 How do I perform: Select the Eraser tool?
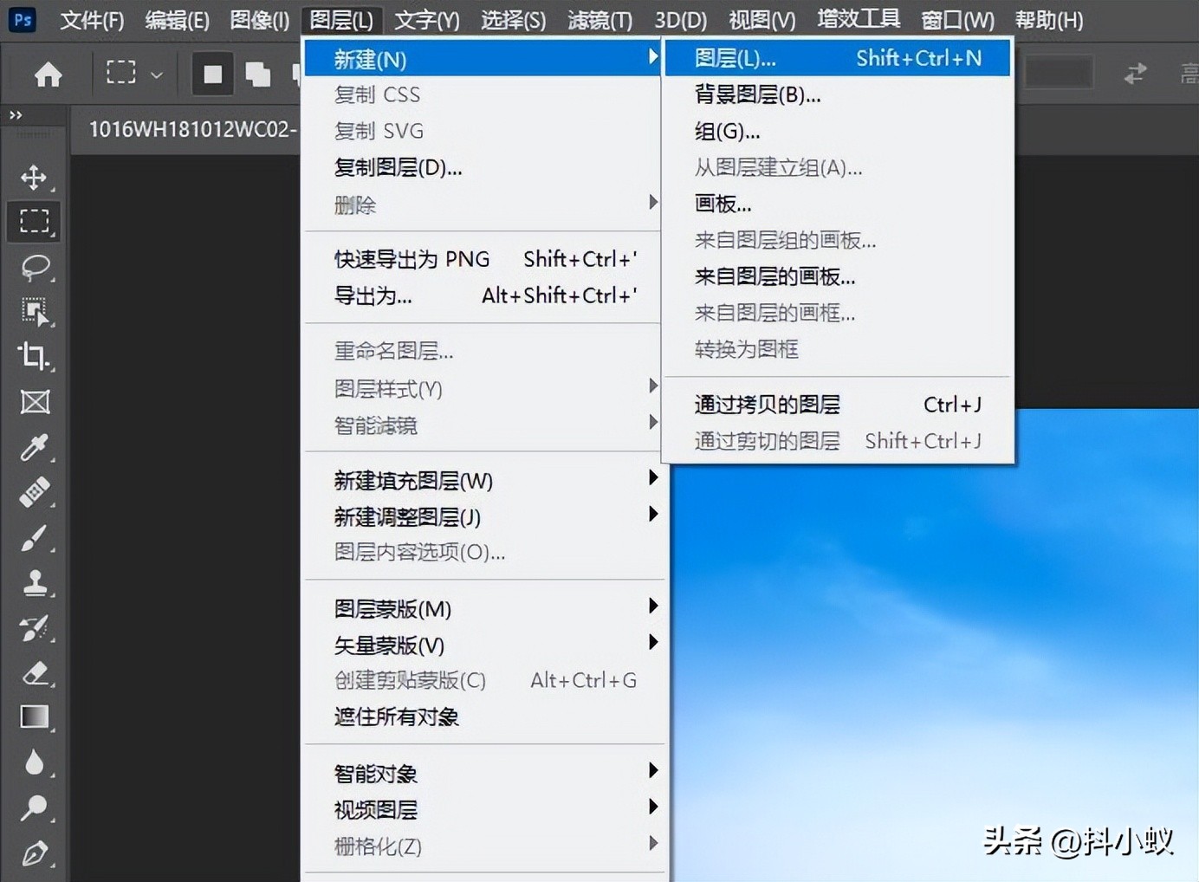click(x=34, y=673)
